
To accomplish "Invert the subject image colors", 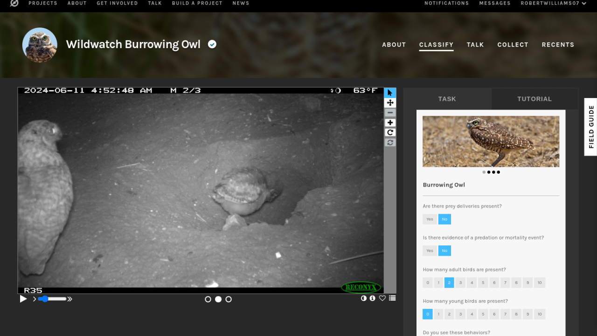I will pos(364,298).
